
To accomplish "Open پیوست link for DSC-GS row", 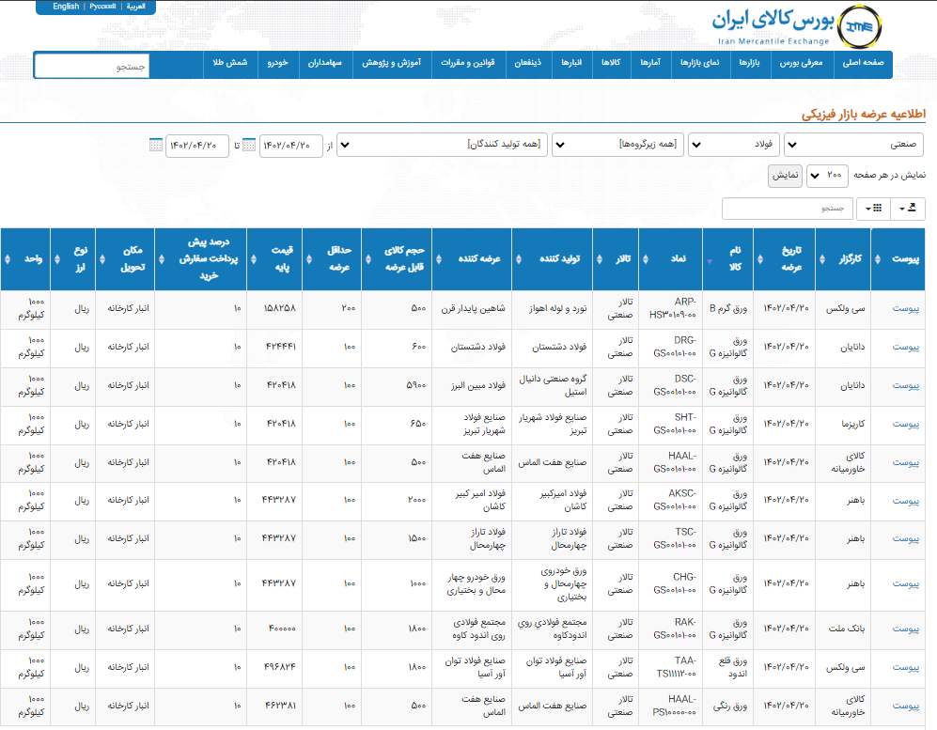I will click(906, 386).
